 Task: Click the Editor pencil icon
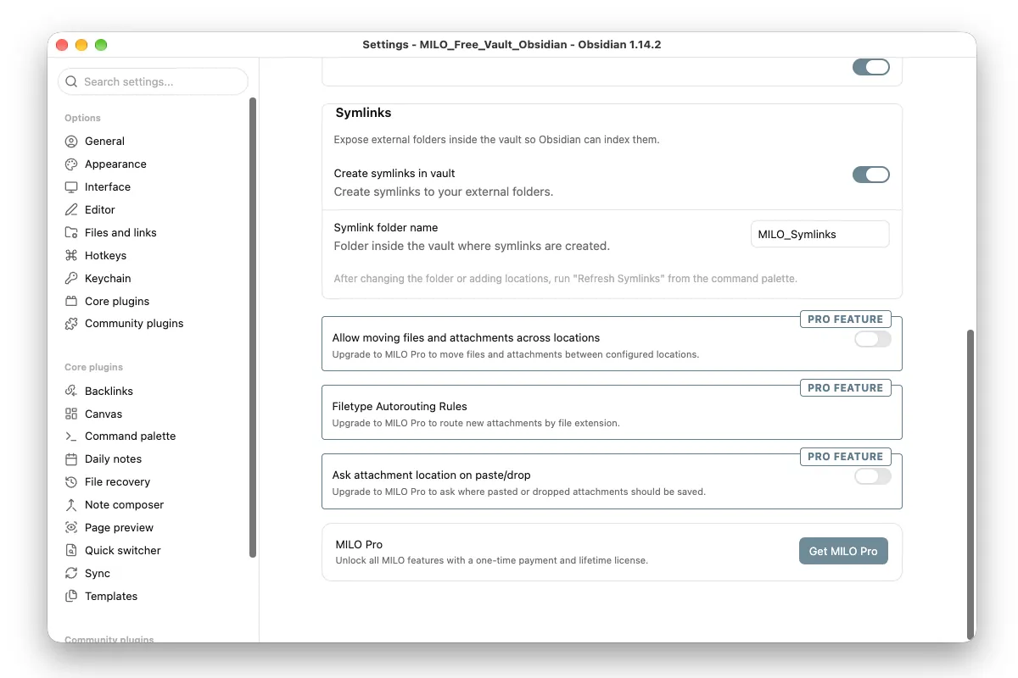pos(71,210)
